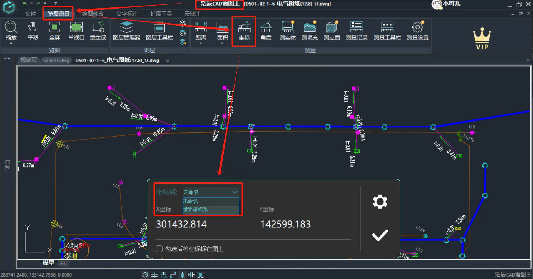Click the top small layer icon in 图层 group
533x279 pixels.
(x=183, y=23)
